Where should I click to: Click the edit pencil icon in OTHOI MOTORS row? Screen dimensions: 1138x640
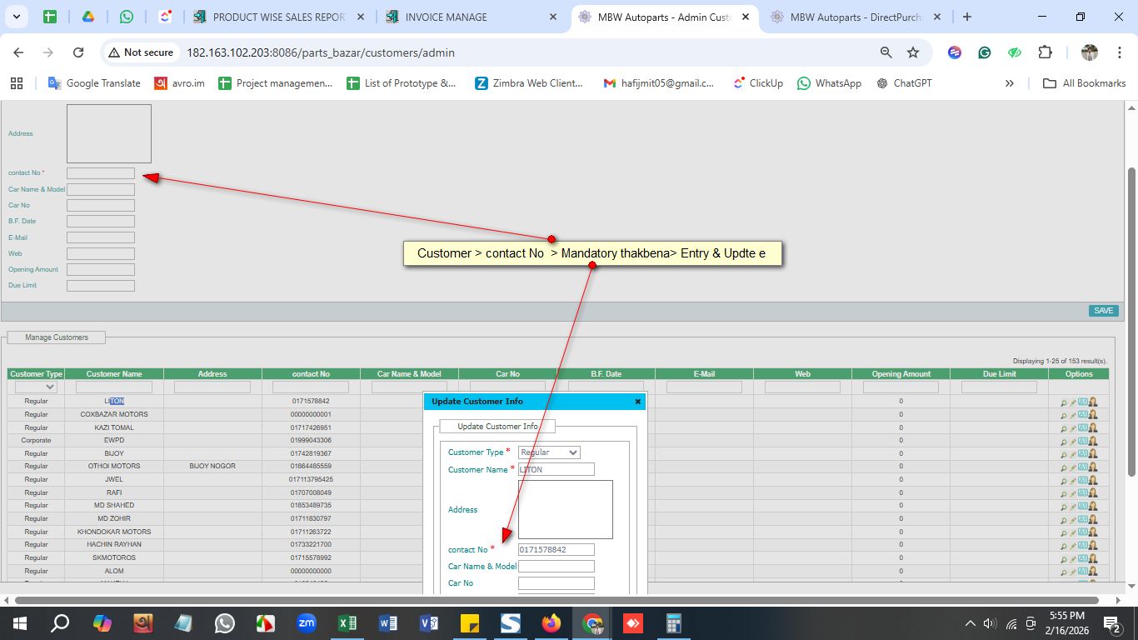click(x=1073, y=467)
